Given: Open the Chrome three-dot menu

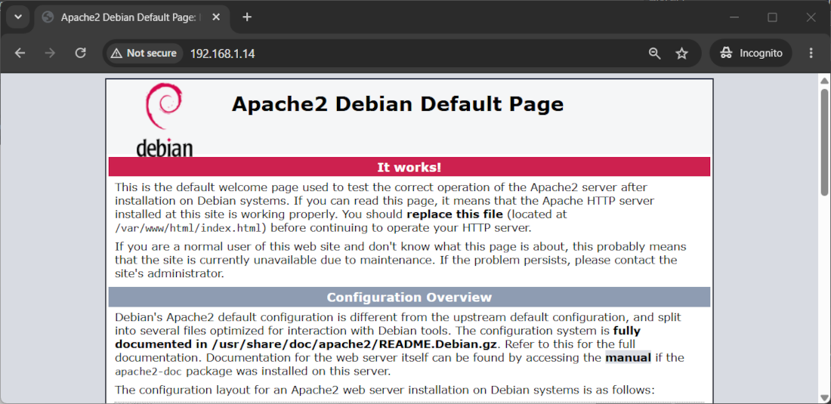Looking at the screenshot, I should pyautogui.click(x=811, y=53).
